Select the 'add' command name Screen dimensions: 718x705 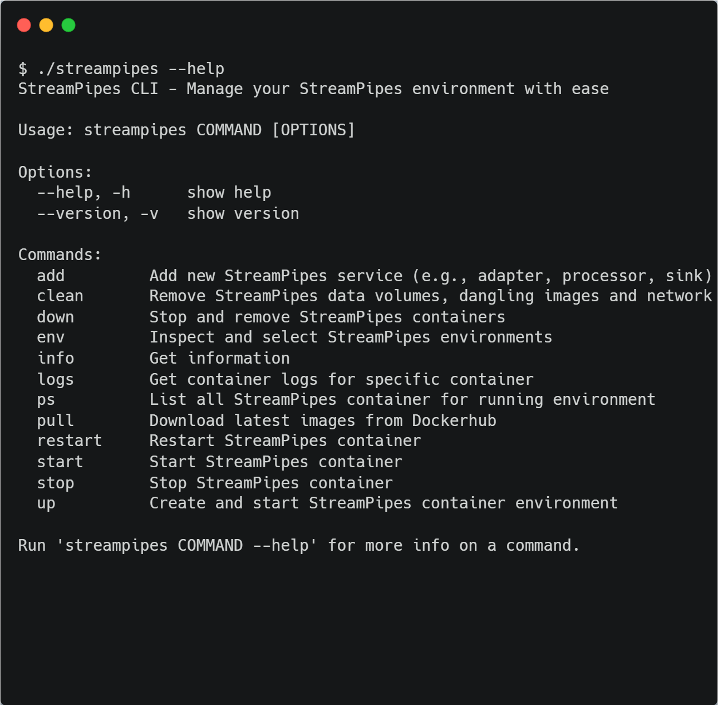[x=51, y=276]
